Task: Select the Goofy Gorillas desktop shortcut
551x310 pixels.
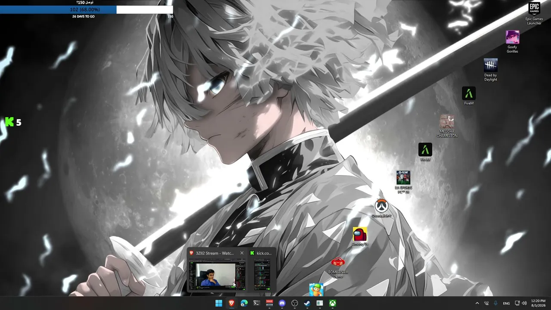Action: [x=512, y=42]
